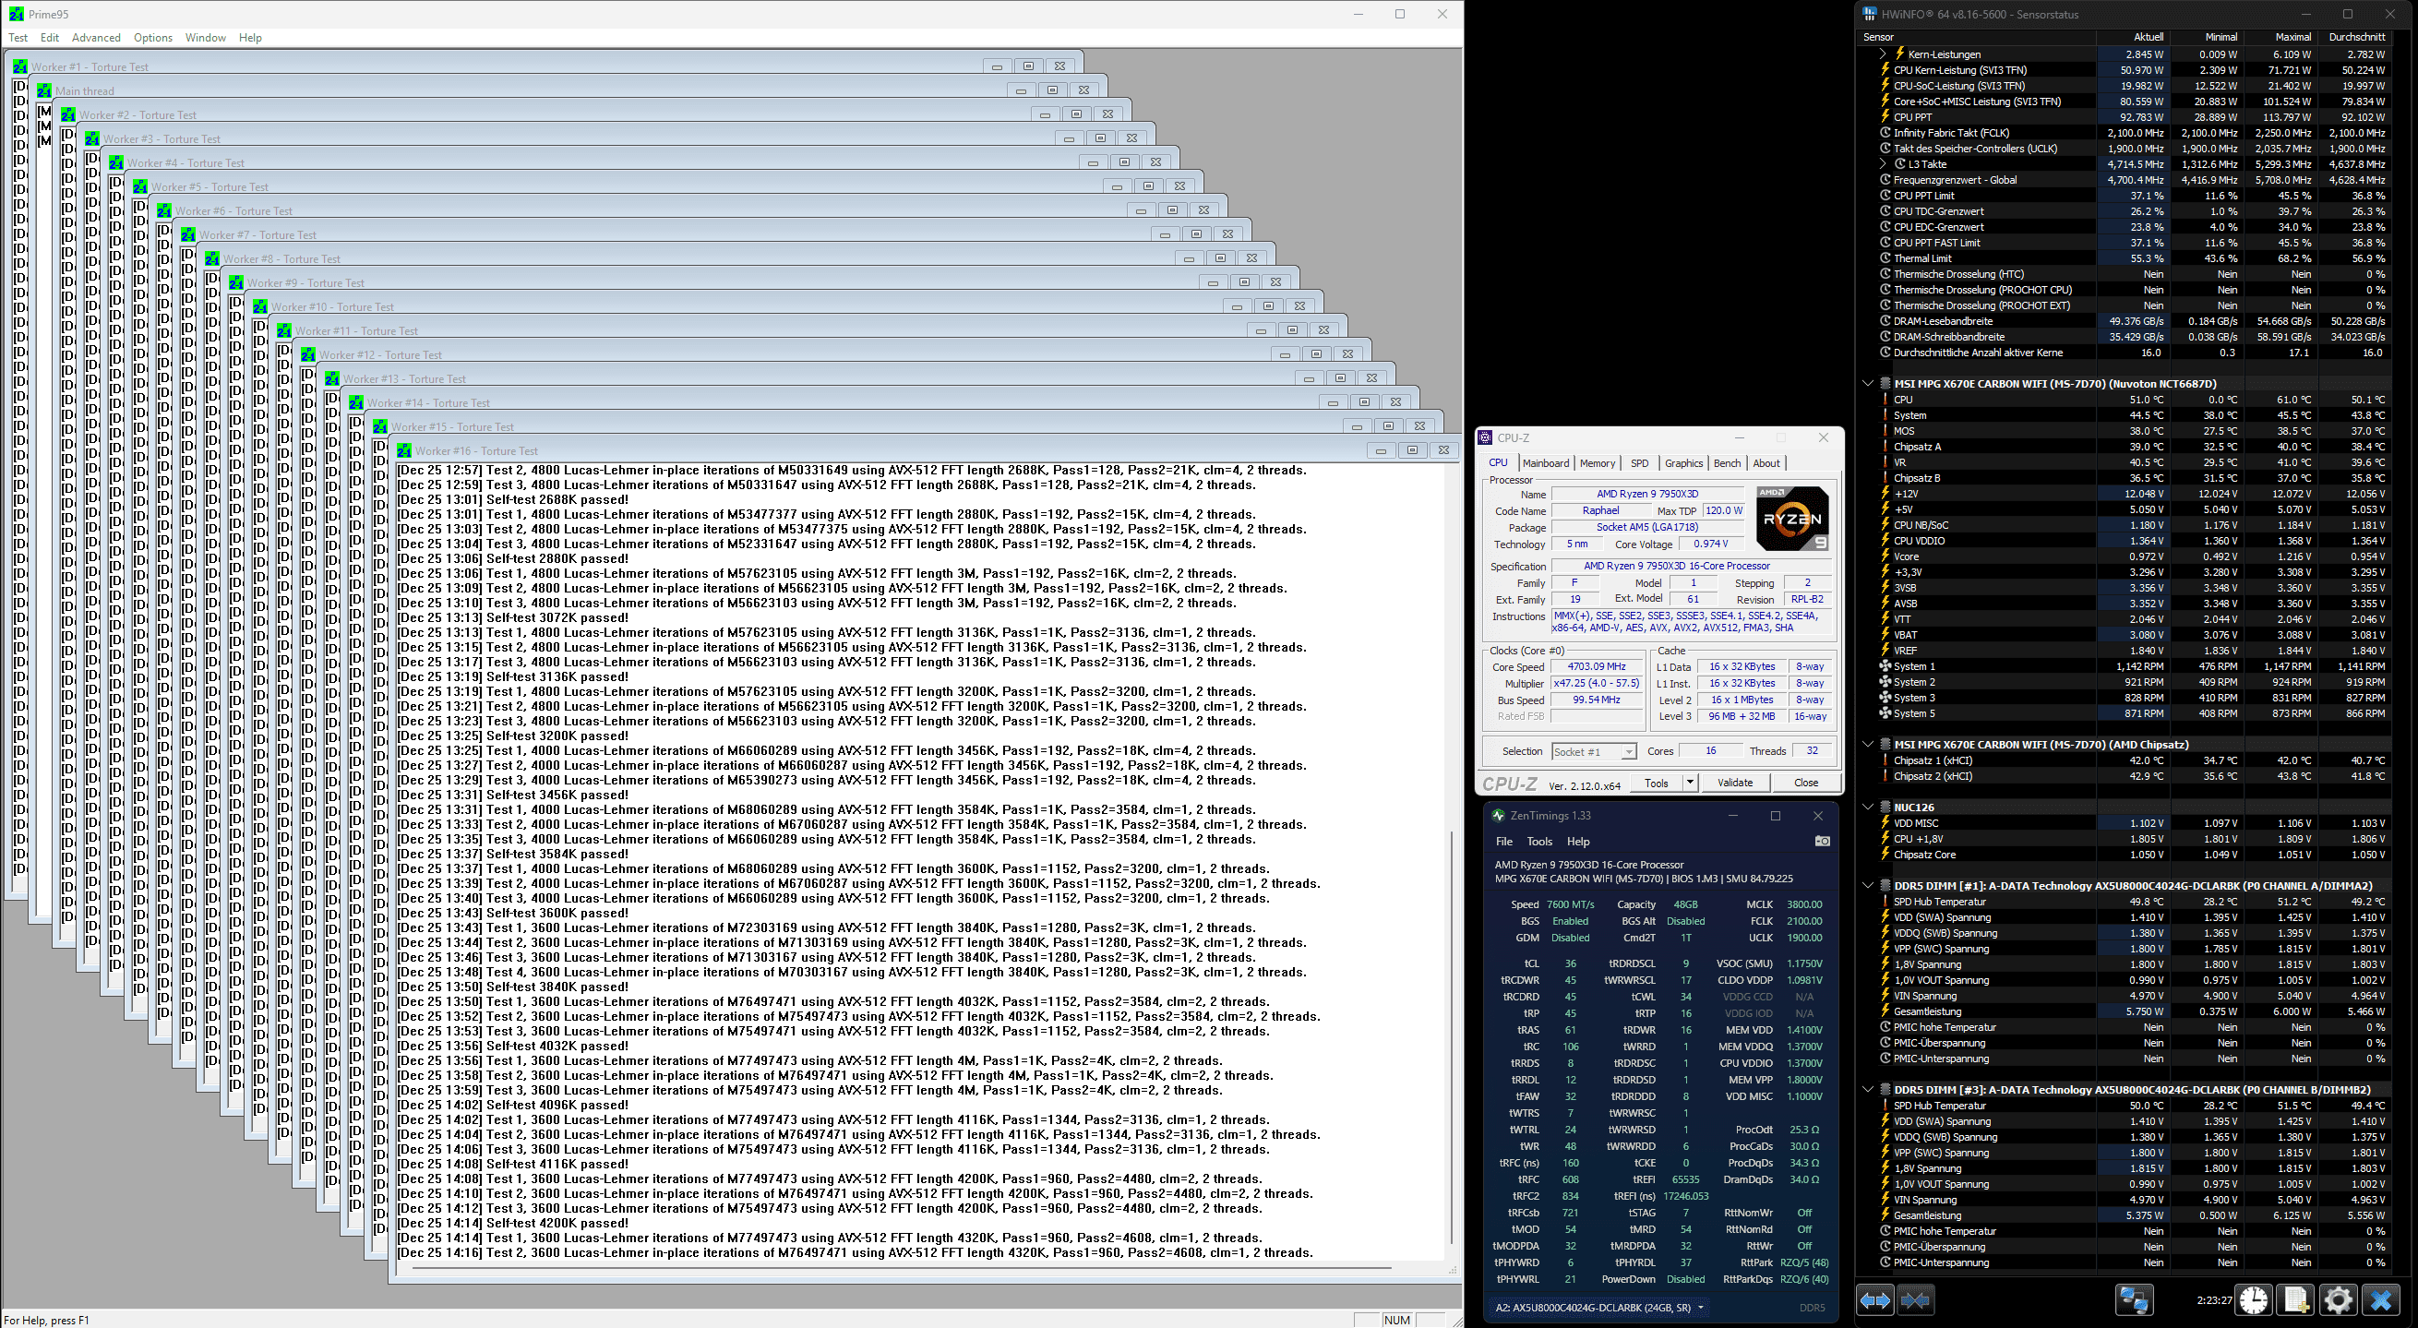The width and height of the screenshot is (2418, 1328).
Task: Click the Worker #16 horizontal scrollbar
Action: 901,1269
